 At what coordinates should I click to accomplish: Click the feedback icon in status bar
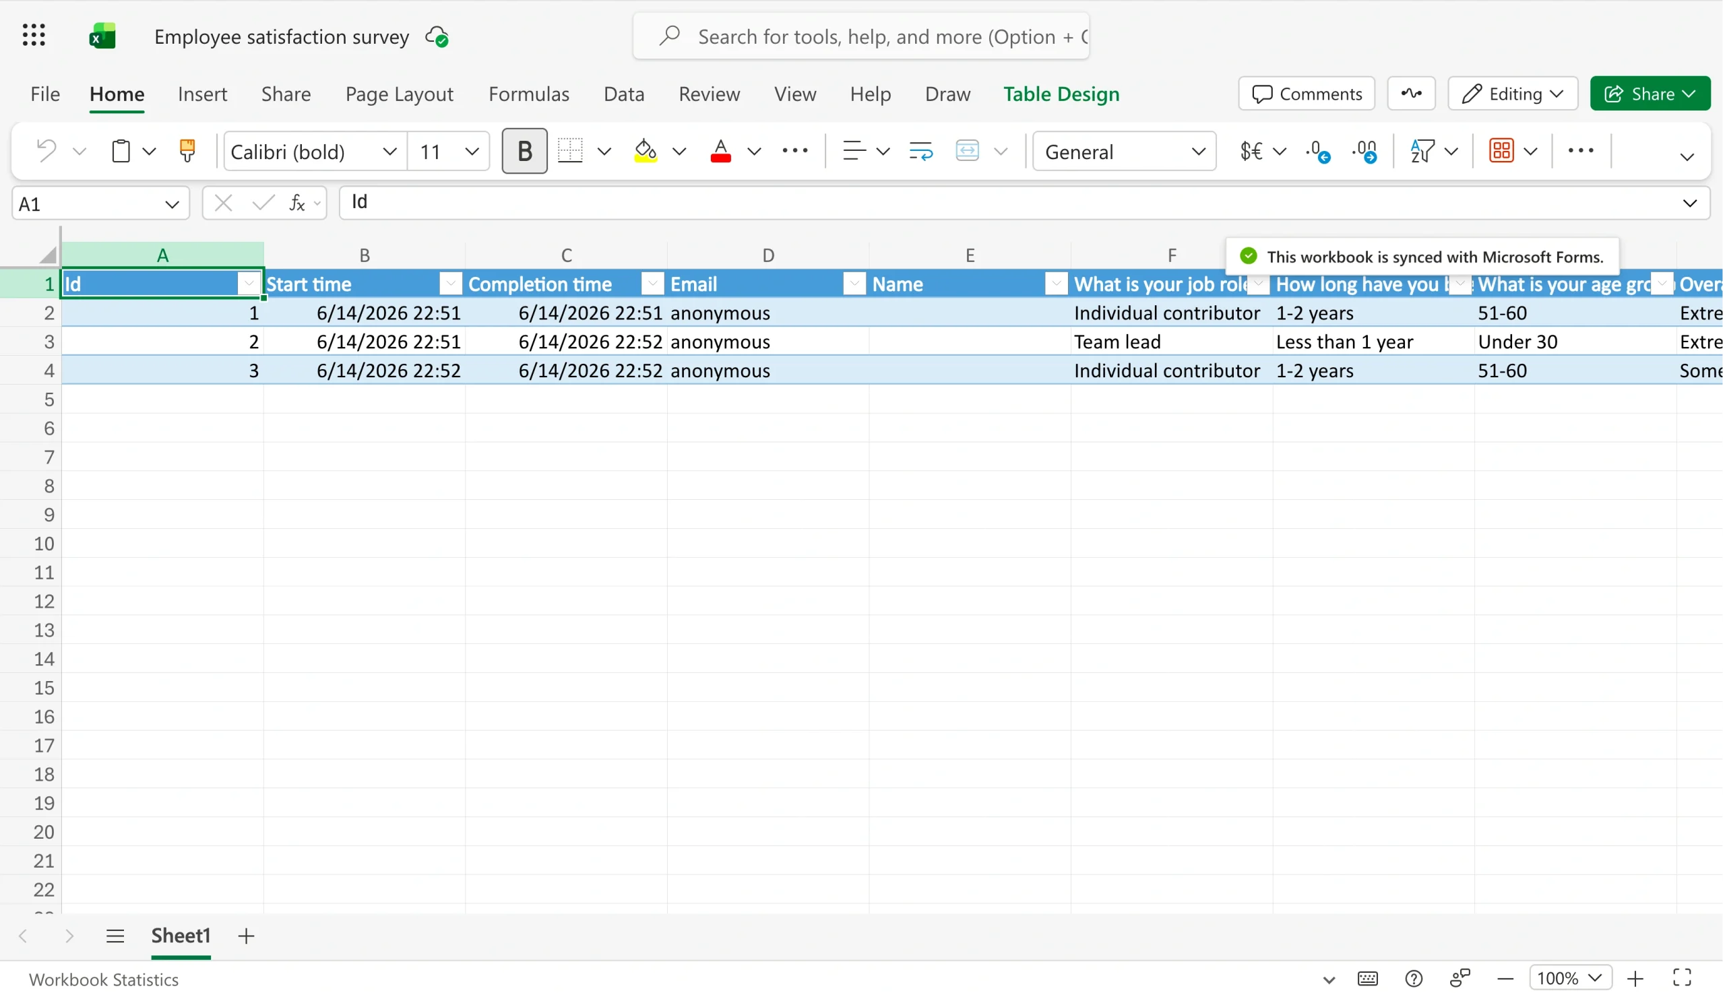(x=1460, y=979)
